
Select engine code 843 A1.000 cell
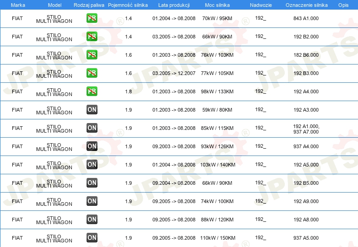pos(306,18)
